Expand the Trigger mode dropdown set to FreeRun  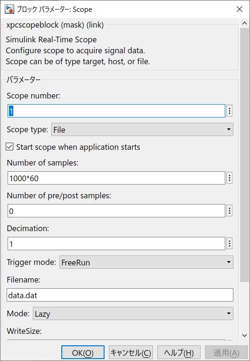(146, 262)
